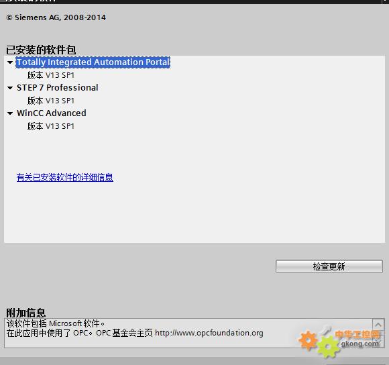This screenshot has height=365, width=389.
Task: Select 版本 V13 SP1 under TIA Portal
Action: point(51,75)
